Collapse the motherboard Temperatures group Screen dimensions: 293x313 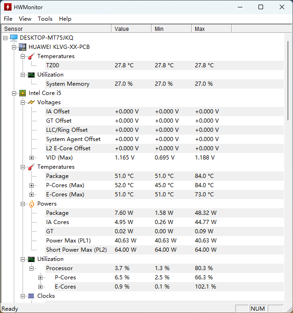(x=23, y=56)
